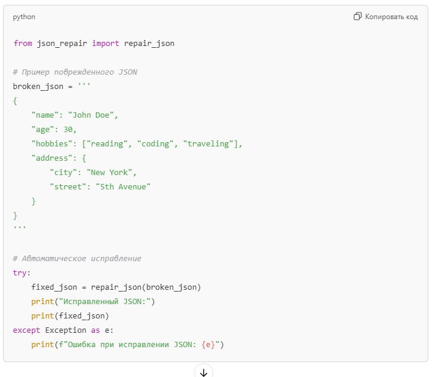Click the "age" key in JSON
The height and width of the screenshot is (377, 433).
point(42,129)
